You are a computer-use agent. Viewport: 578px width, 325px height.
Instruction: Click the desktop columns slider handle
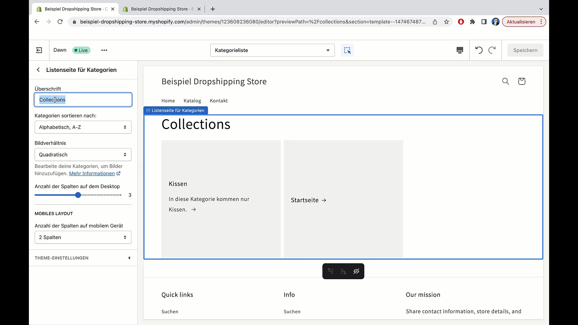(78, 195)
